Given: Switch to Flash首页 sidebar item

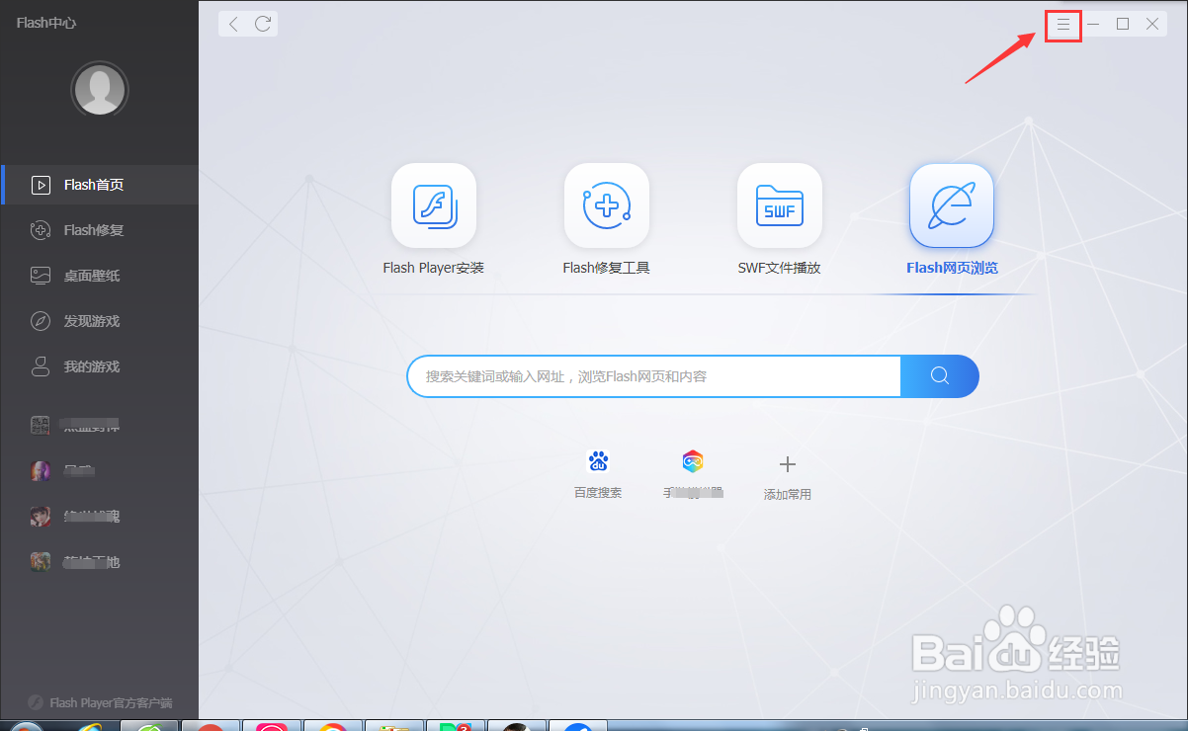Looking at the screenshot, I should [x=99, y=185].
